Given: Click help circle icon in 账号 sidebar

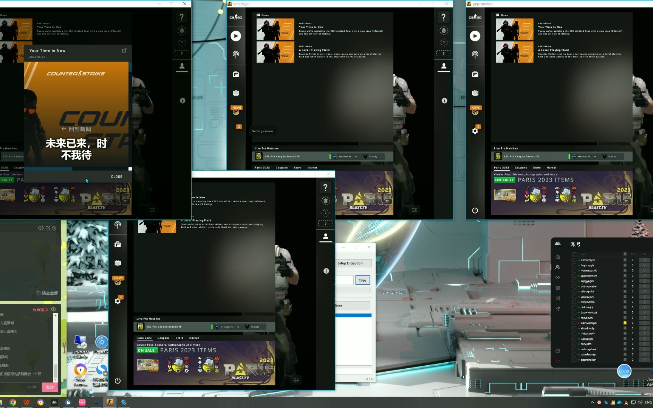Looking at the screenshot, I should tap(558, 351).
